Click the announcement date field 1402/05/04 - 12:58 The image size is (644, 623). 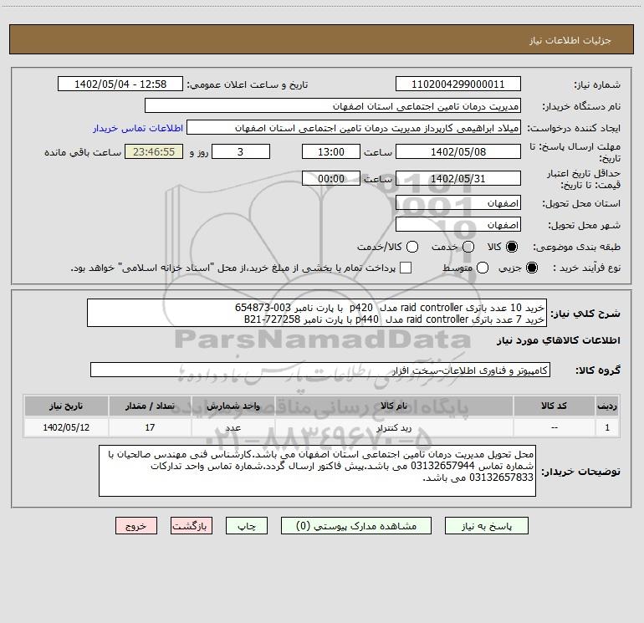pyautogui.click(x=120, y=84)
